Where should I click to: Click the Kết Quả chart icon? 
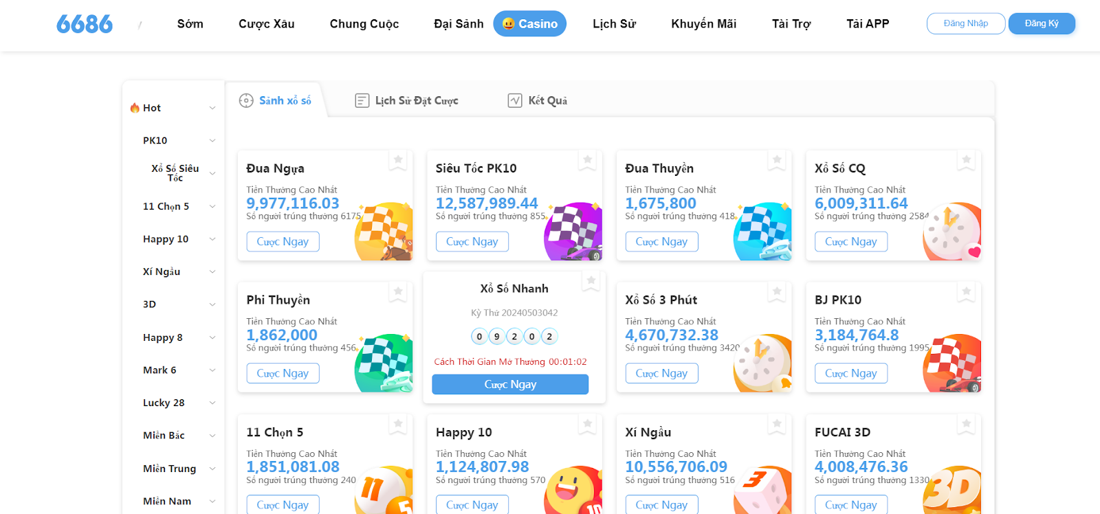[x=515, y=101]
